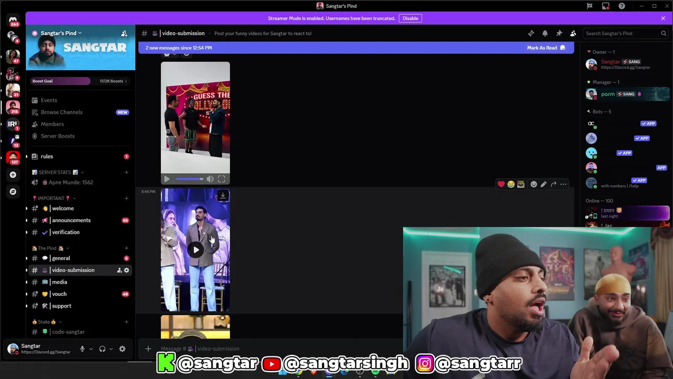This screenshot has height=379, width=673.
Task: Click Mark As Read
Action: point(546,48)
